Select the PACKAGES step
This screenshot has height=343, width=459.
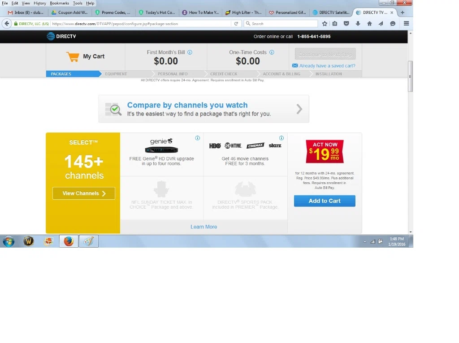coord(73,74)
